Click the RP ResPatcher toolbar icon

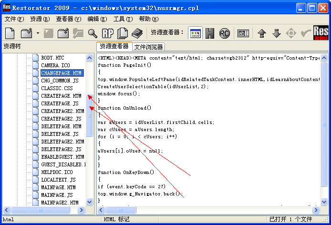click(x=108, y=33)
